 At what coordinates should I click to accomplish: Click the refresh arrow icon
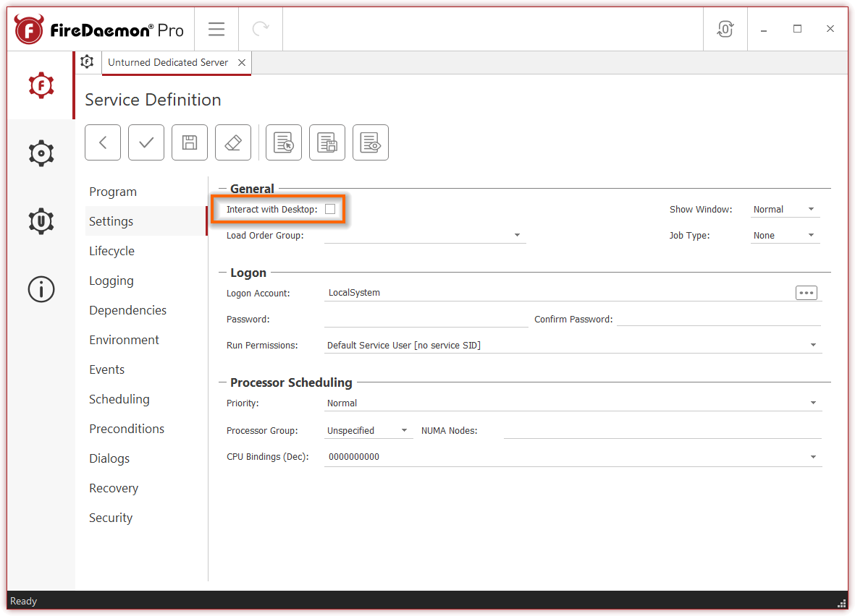coord(261,29)
